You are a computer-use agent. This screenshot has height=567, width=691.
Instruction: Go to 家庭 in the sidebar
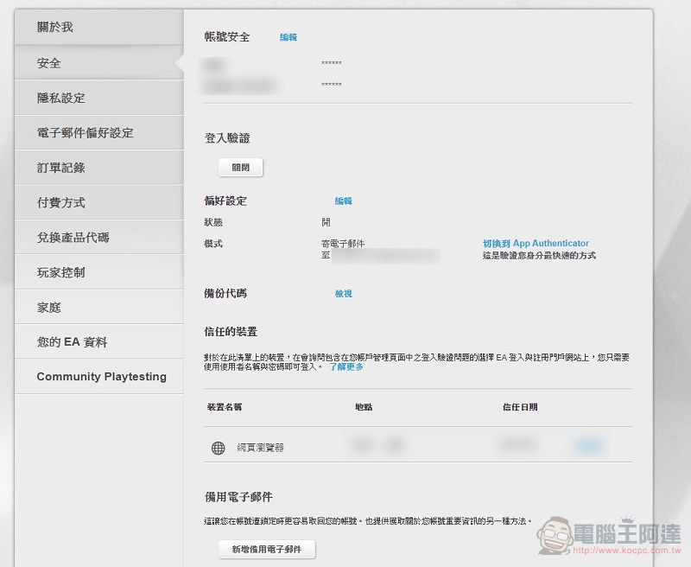pyautogui.click(x=99, y=307)
